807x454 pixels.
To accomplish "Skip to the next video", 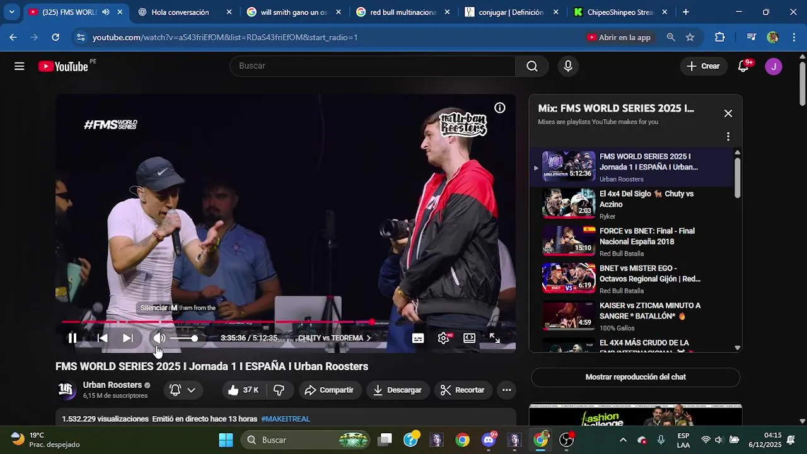I will coord(128,338).
